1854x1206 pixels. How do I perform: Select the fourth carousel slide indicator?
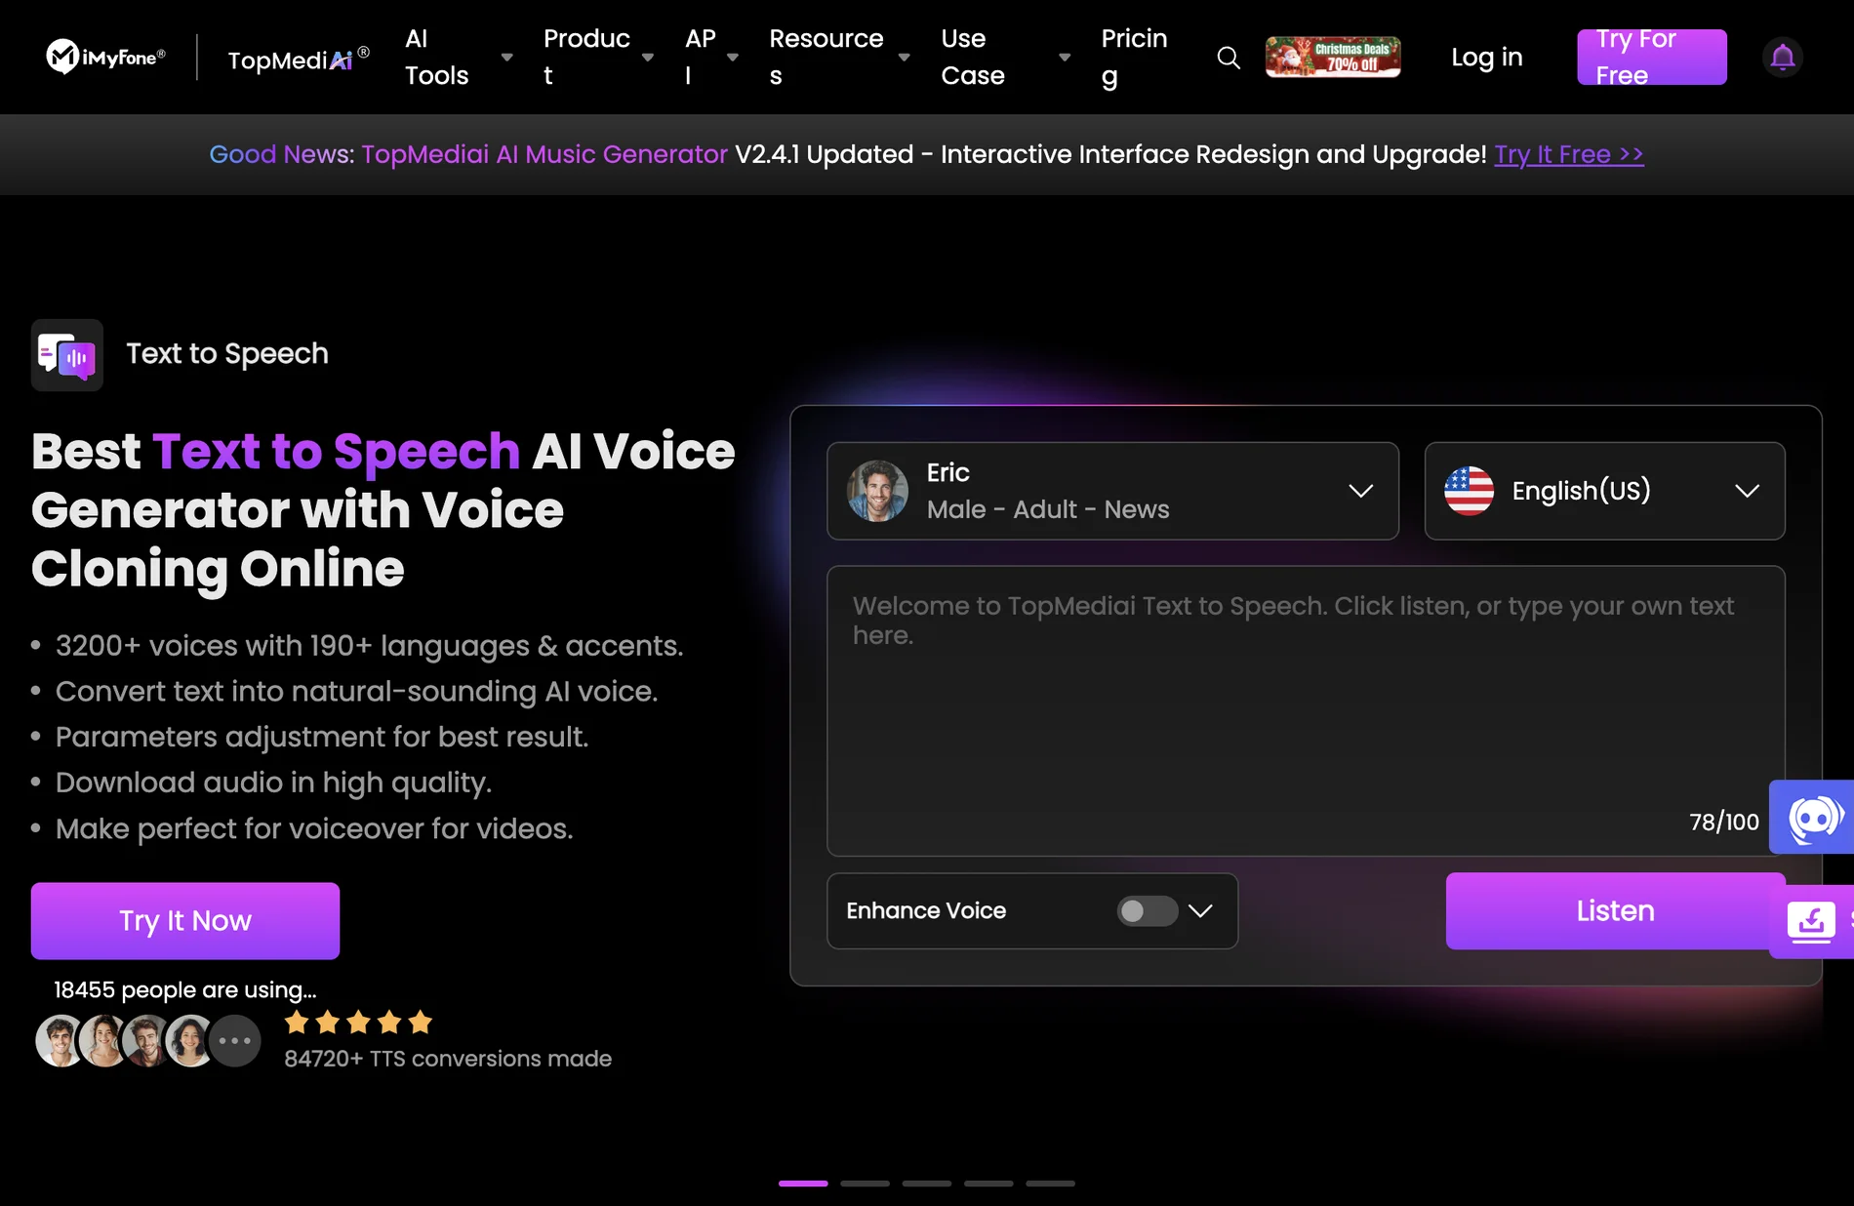pyautogui.click(x=988, y=1183)
